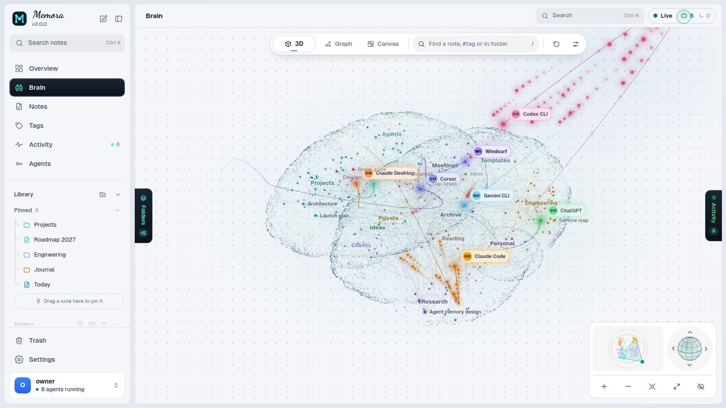Enter fullscreen with the expand arrows icon
The image size is (726, 408).
tap(677, 387)
